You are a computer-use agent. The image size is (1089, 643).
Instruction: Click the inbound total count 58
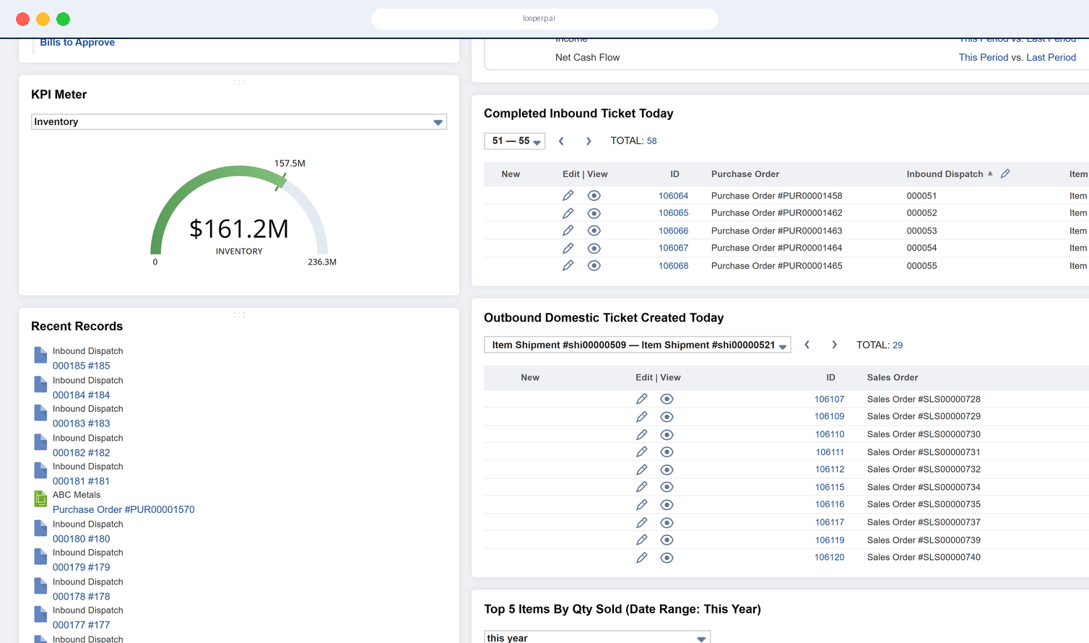651,141
